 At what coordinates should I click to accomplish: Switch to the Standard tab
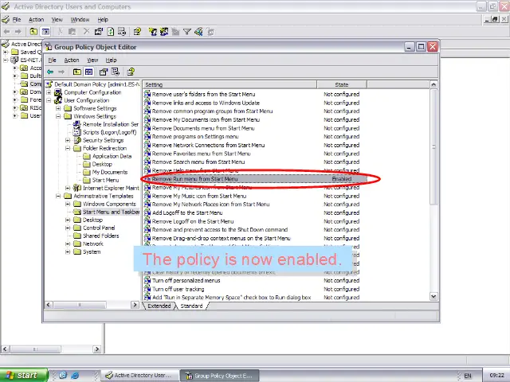point(191,306)
